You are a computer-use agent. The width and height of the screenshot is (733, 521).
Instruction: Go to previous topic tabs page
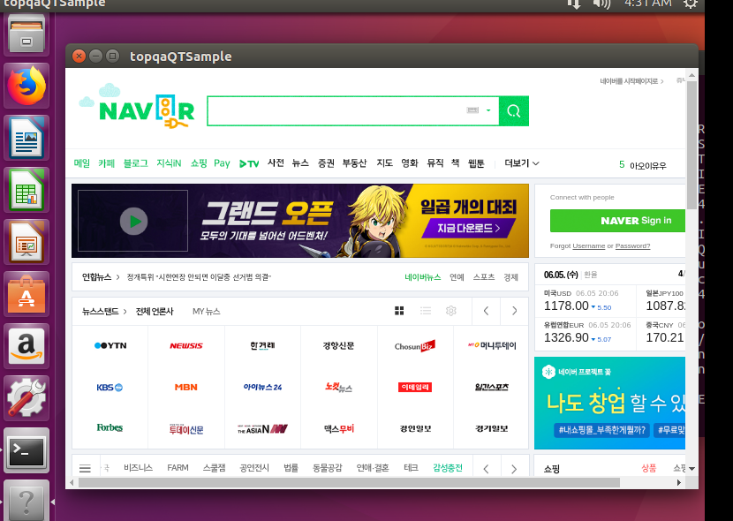[487, 469]
